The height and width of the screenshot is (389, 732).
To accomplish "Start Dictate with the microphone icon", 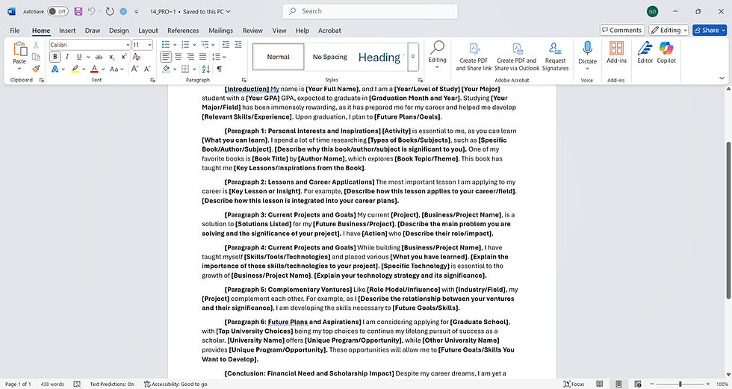I will coord(587,49).
